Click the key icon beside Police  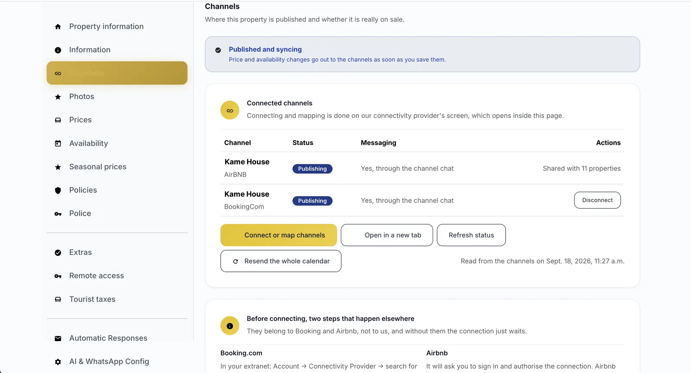click(x=58, y=214)
